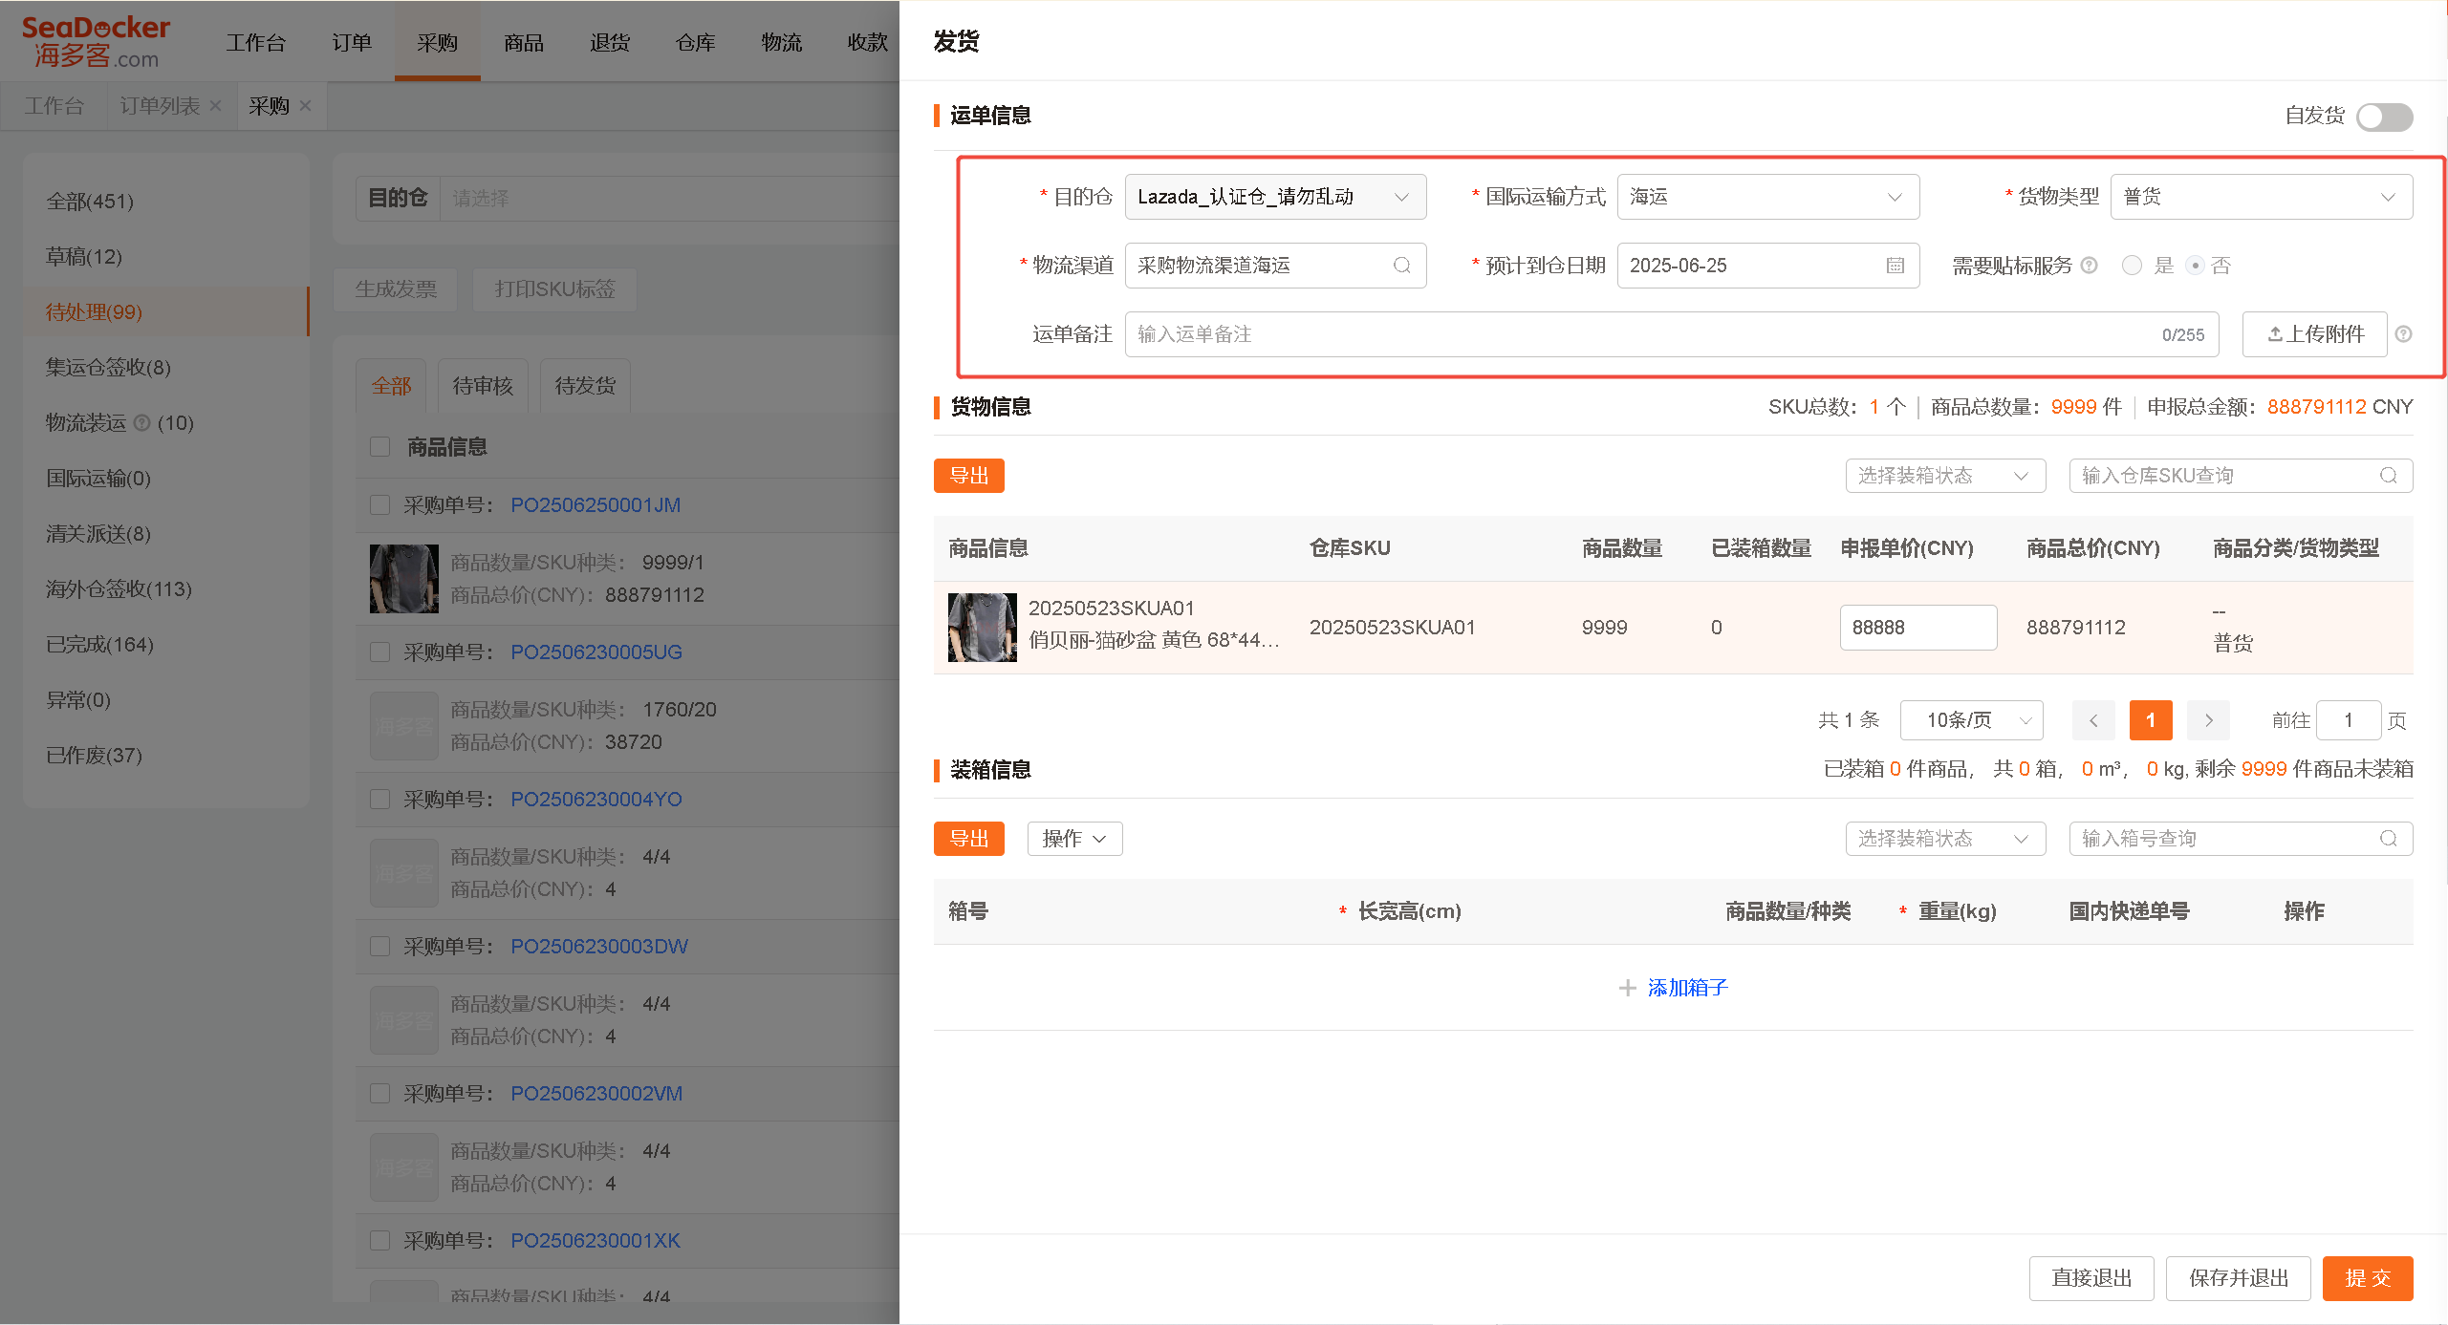Open the calendar icon for 预计到仓日期
Image resolution: width=2448 pixels, height=1325 pixels.
tap(1895, 266)
